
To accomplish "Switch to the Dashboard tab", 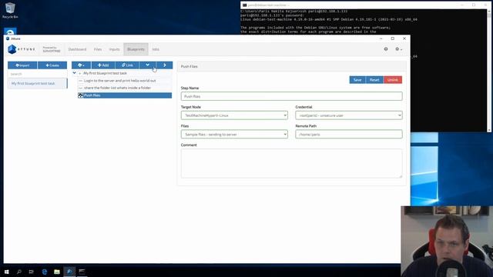I will [x=77, y=49].
